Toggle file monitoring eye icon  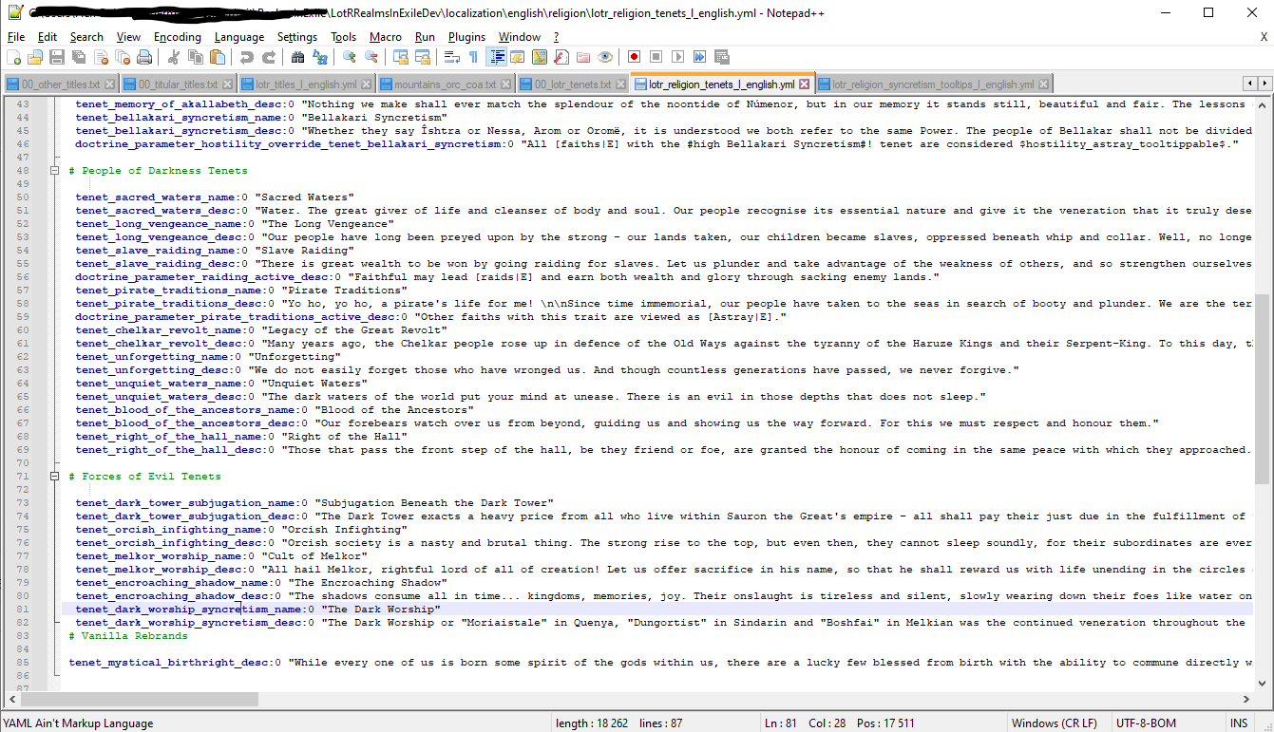tap(605, 57)
